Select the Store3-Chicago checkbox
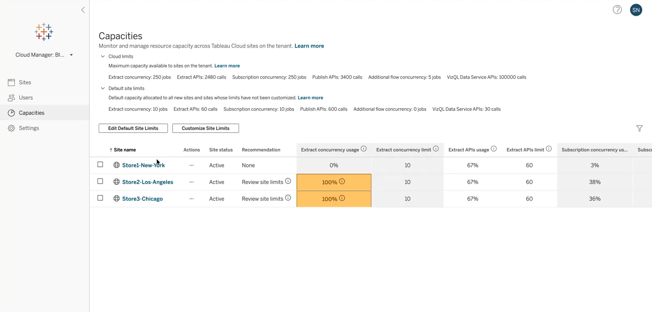 click(x=100, y=198)
